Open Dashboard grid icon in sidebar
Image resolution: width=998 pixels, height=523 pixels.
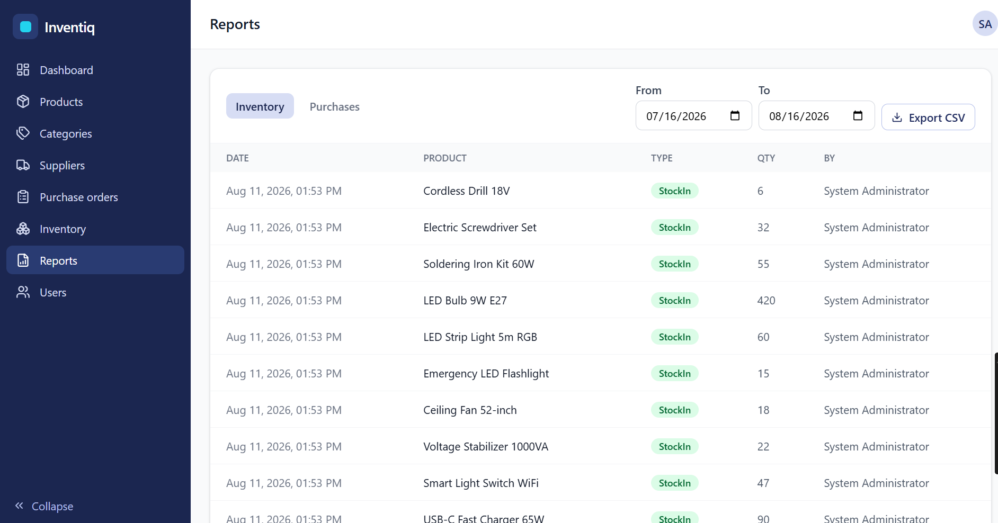pyautogui.click(x=23, y=70)
